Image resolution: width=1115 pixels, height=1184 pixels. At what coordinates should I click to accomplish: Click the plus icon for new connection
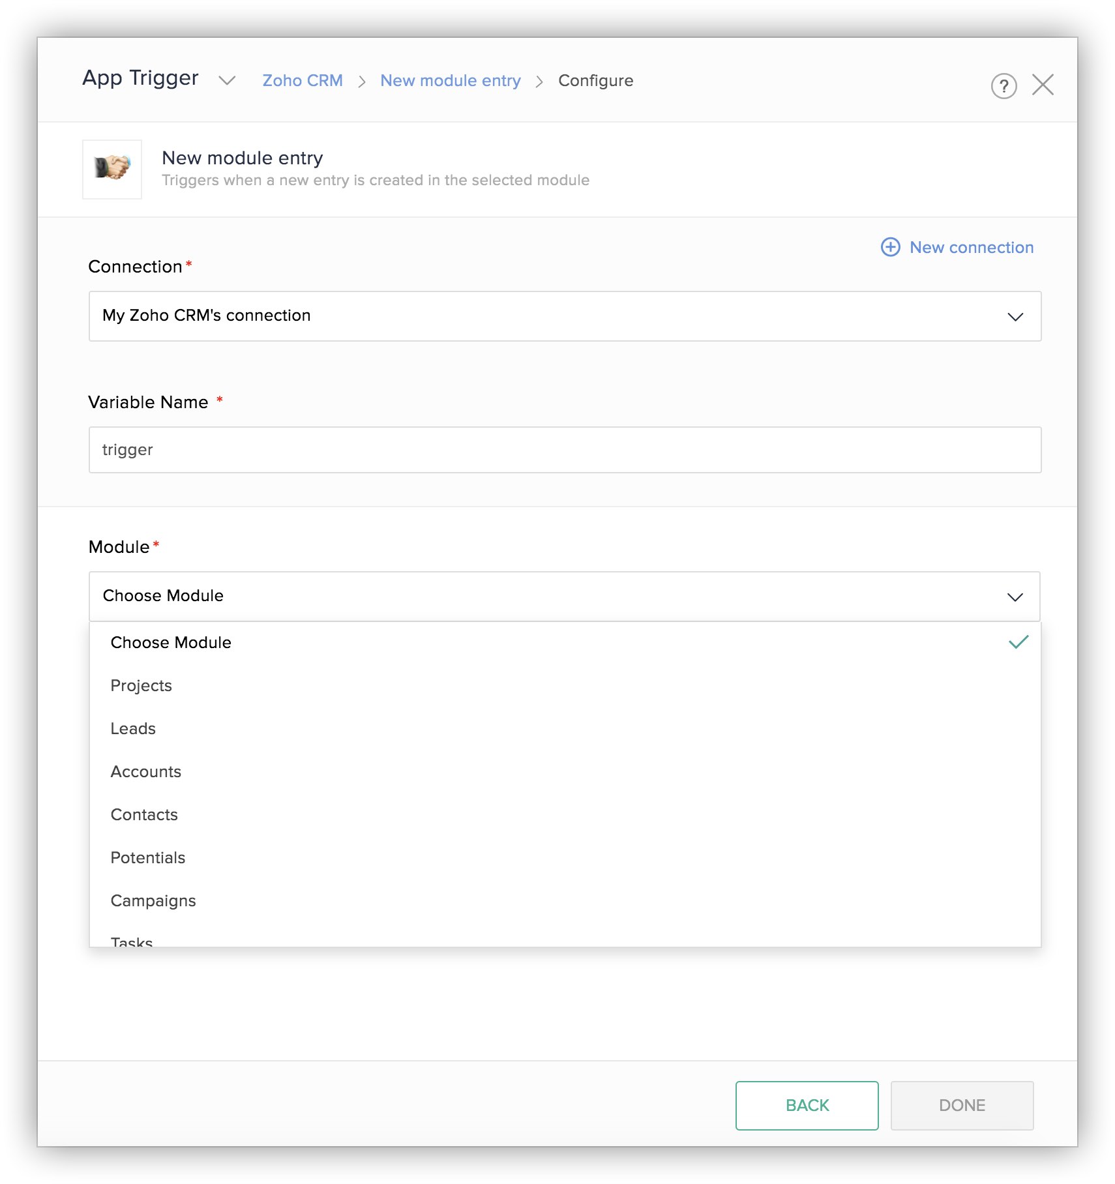click(x=890, y=247)
